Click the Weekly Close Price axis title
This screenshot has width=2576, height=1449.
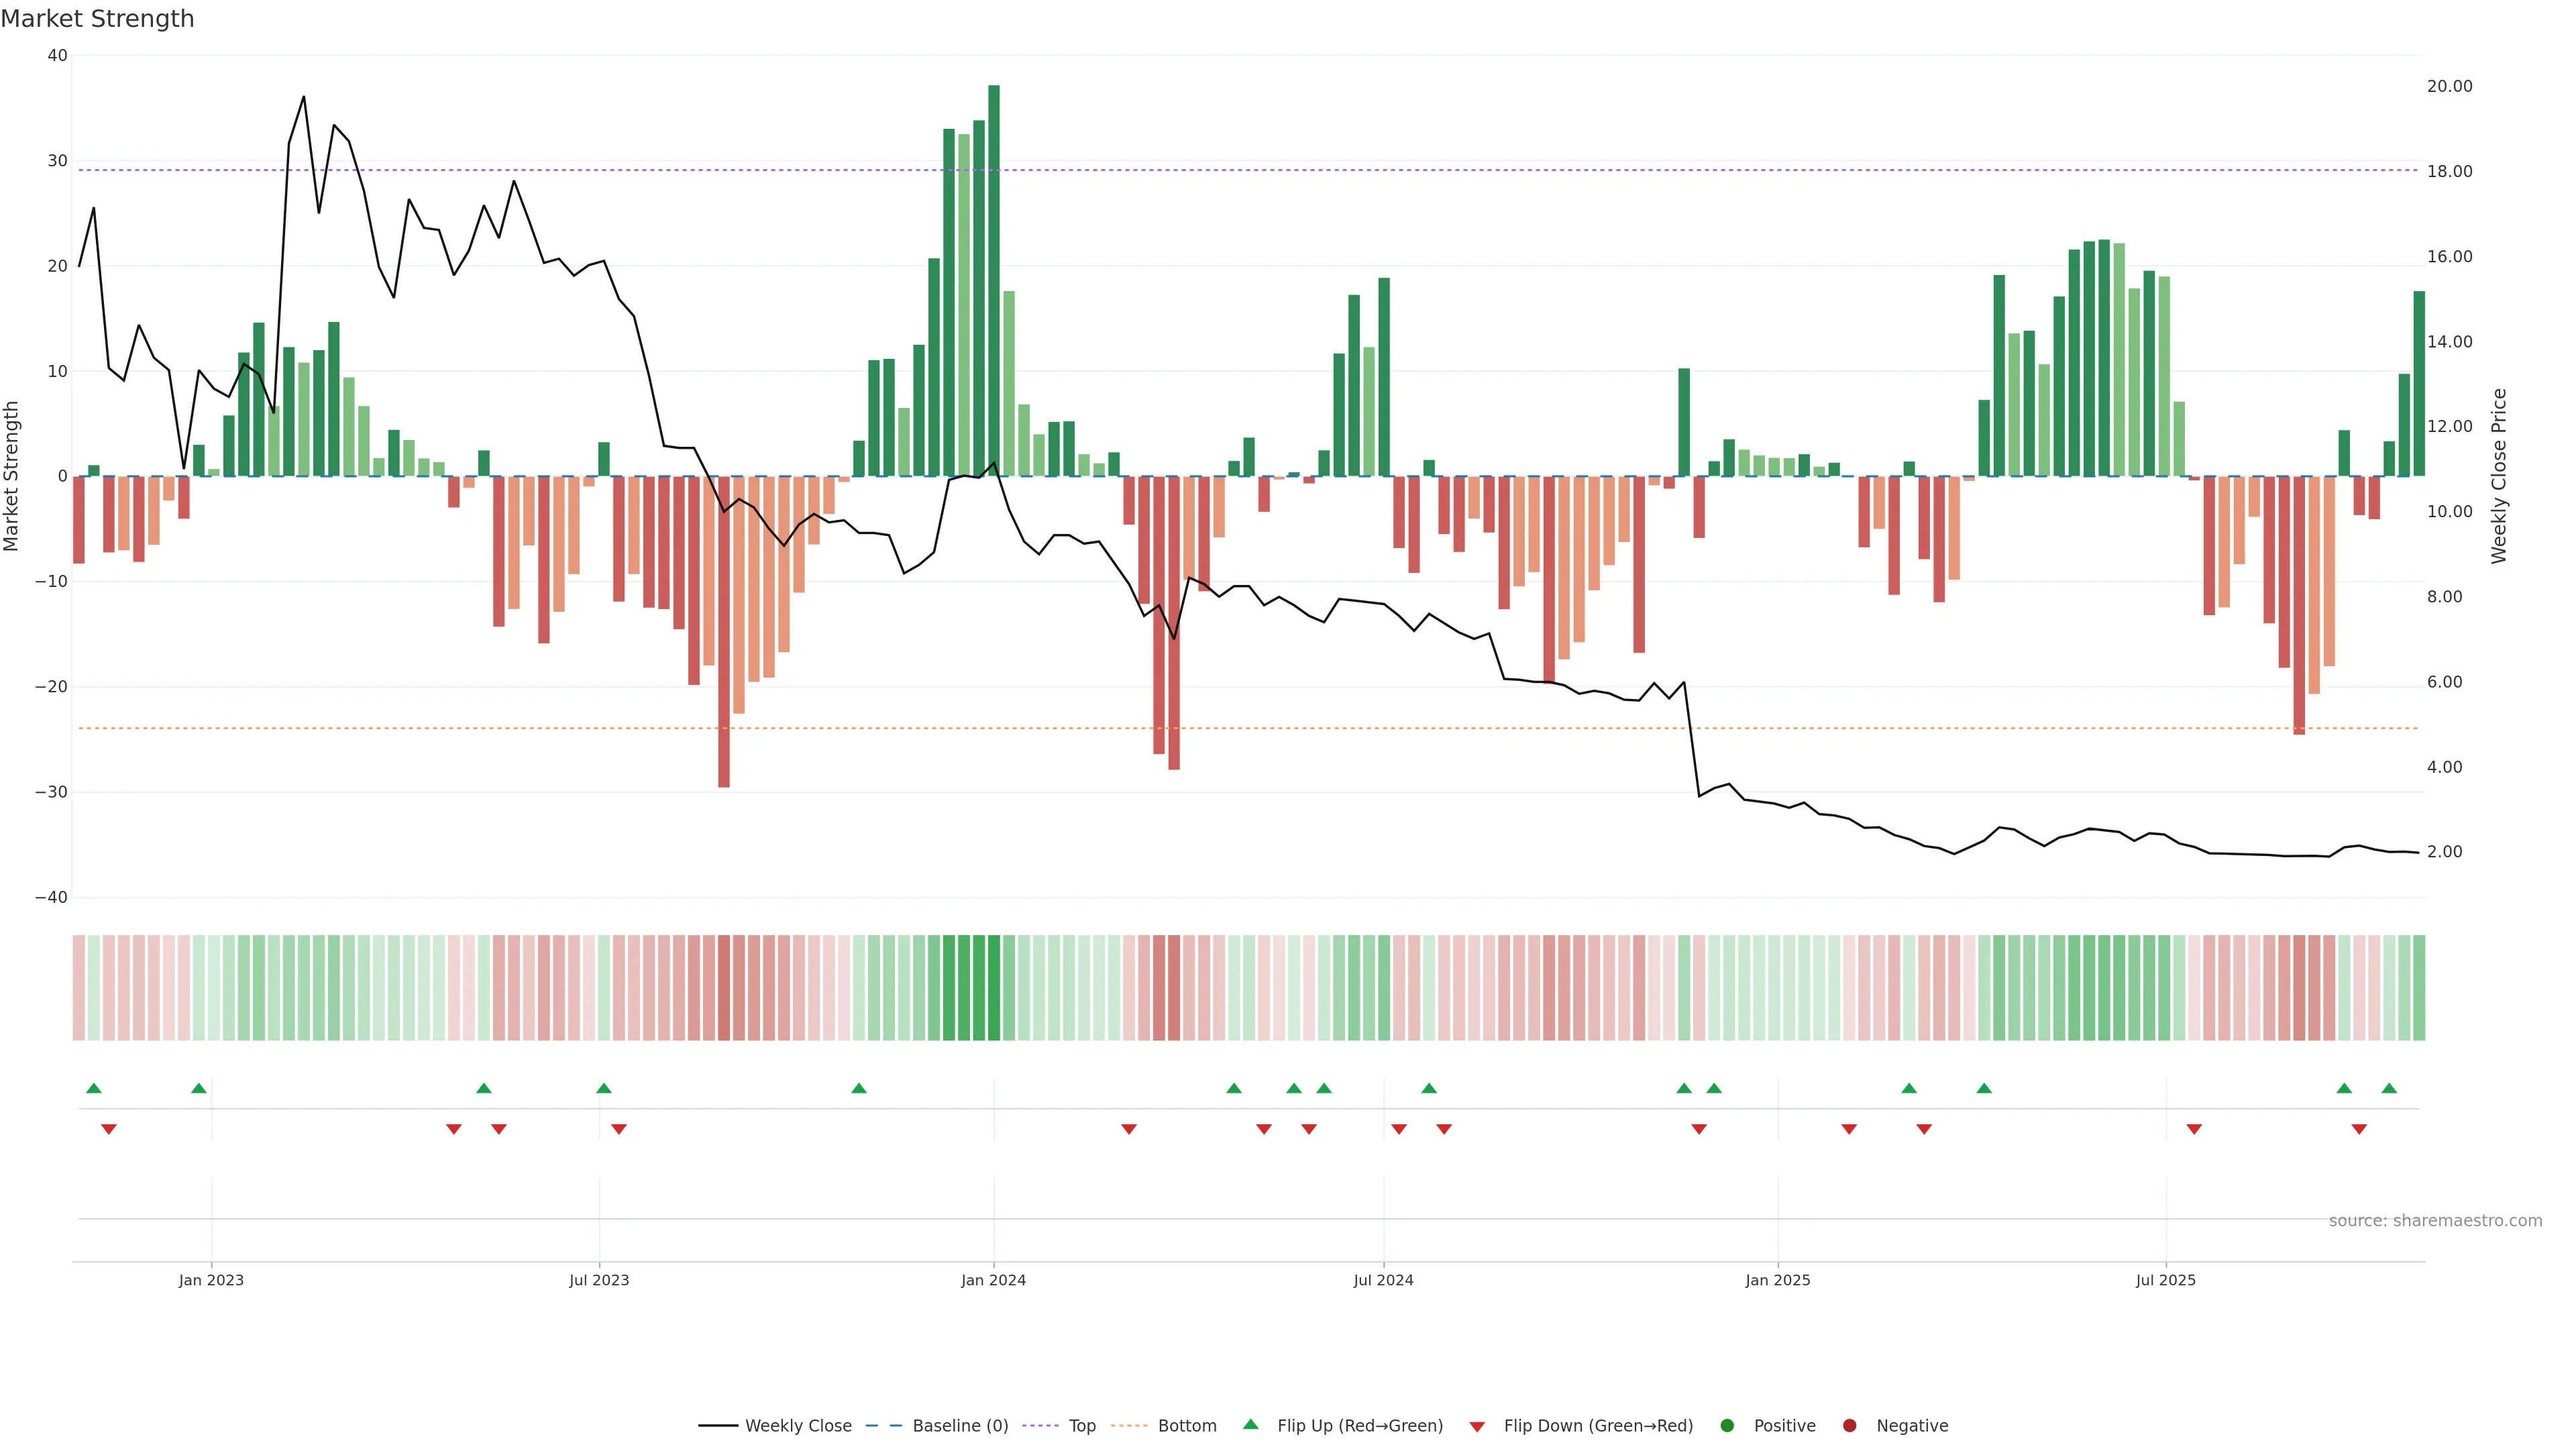click(2499, 476)
